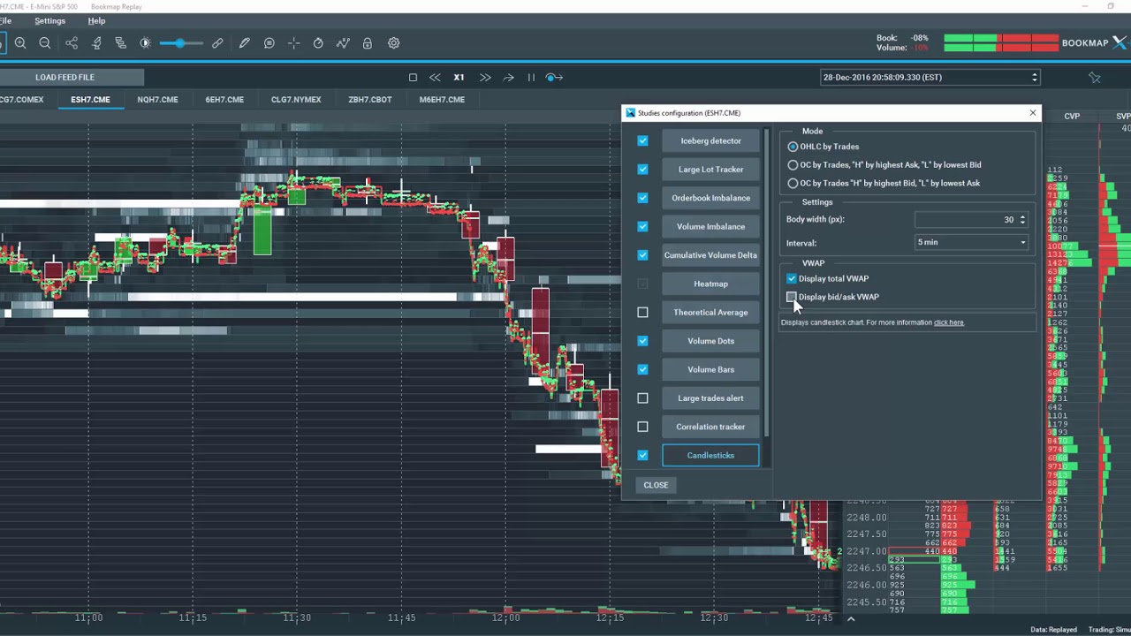This screenshot has height=636, width=1131.
Task: Click the share nodes toolbar icon
Action: (72, 43)
